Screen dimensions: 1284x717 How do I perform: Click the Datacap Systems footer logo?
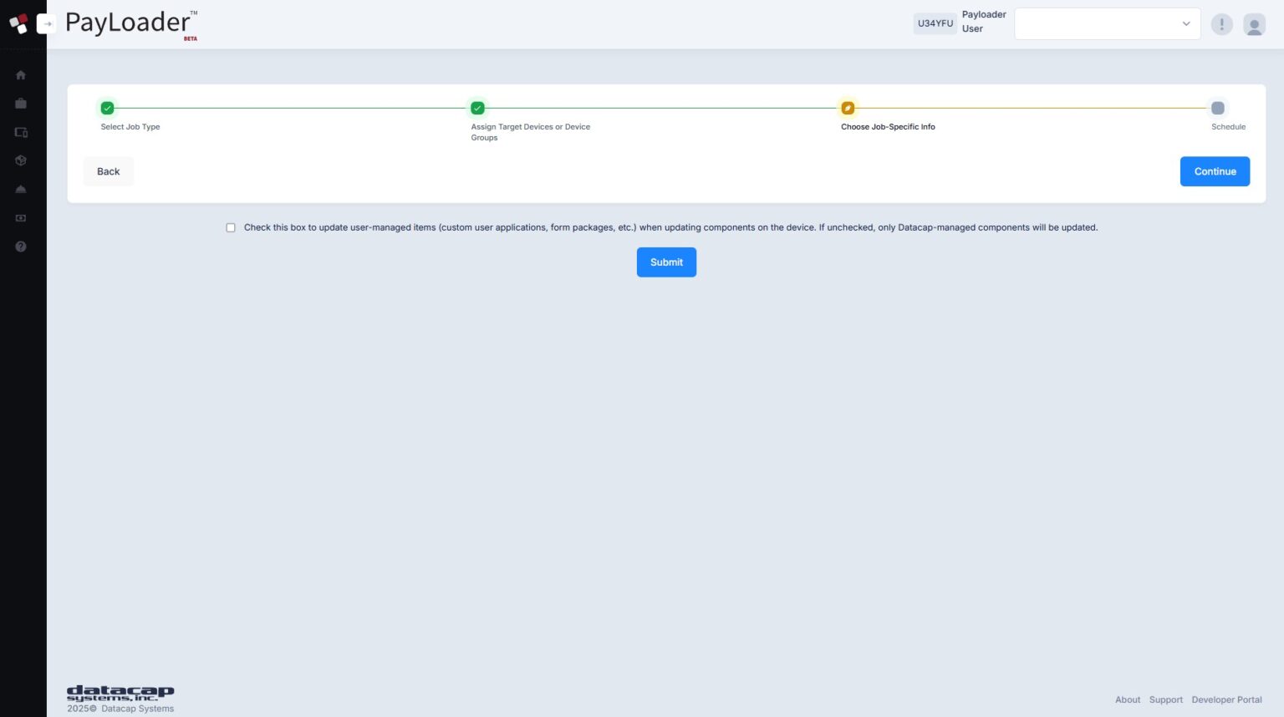click(x=120, y=693)
